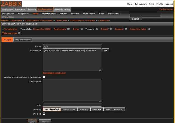Click the Name input field
The width and height of the screenshot is (175, 123).
(72, 46)
